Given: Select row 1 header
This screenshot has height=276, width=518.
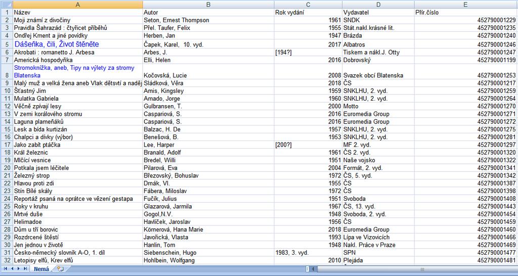Looking at the screenshot, I should pyautogui.click(x=6, y=12).
